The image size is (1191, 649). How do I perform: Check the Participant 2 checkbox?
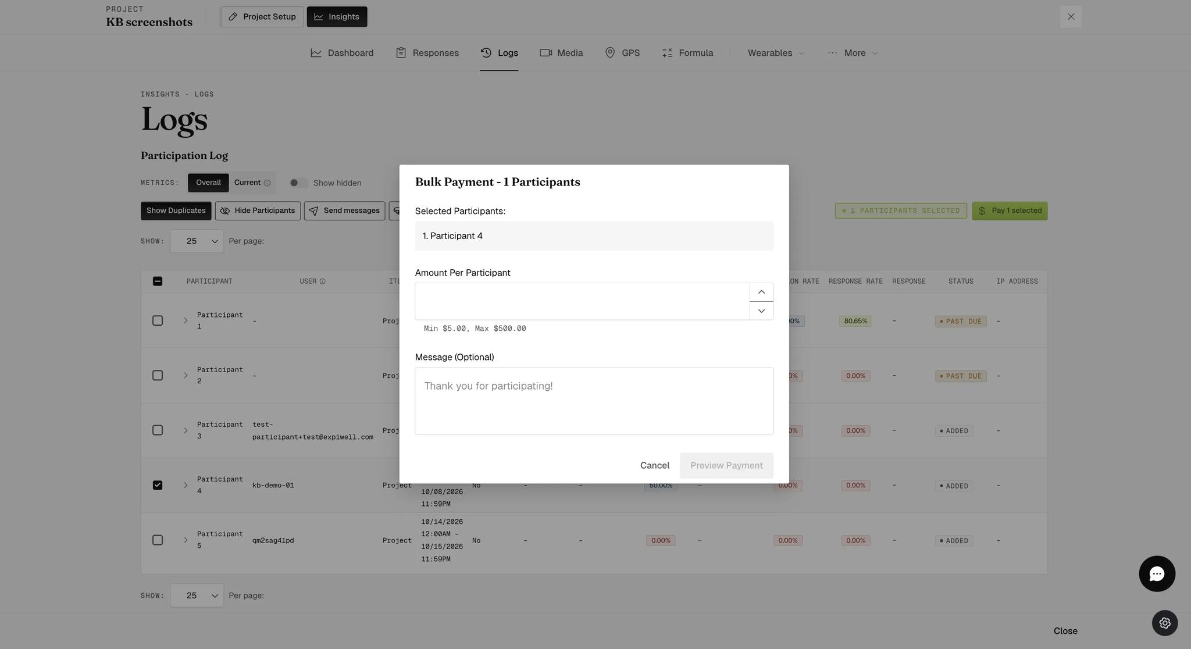(x=158, y=376)
